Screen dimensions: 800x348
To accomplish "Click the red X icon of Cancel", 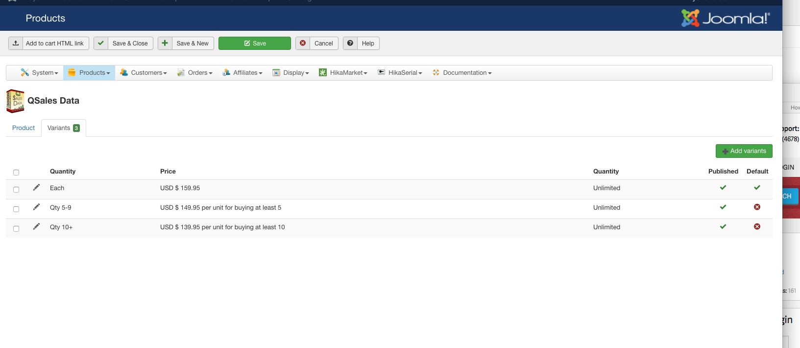I will (x=303, y=43).
